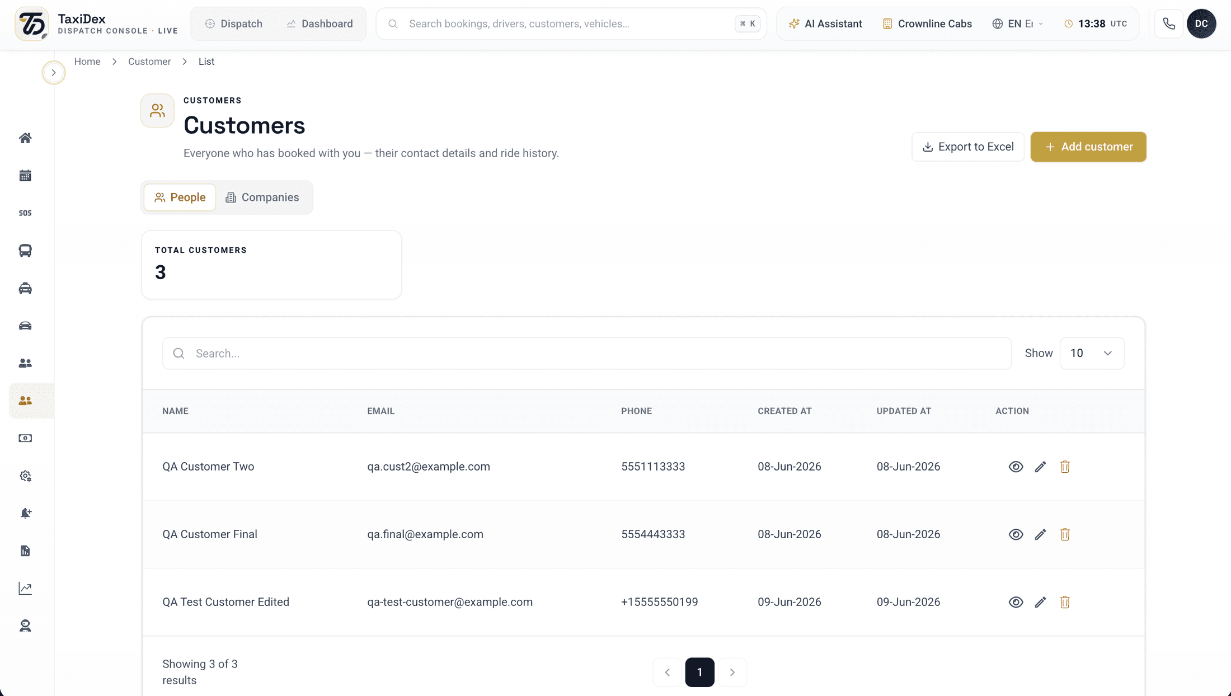Open the EN language dropdown
This screenshot has height=696, width=1231.
tap(1018, 23)
